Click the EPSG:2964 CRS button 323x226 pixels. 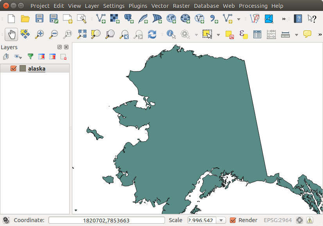(x=279, y=220)
